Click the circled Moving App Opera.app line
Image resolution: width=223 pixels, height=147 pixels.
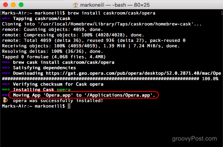(x=84, y=95)
